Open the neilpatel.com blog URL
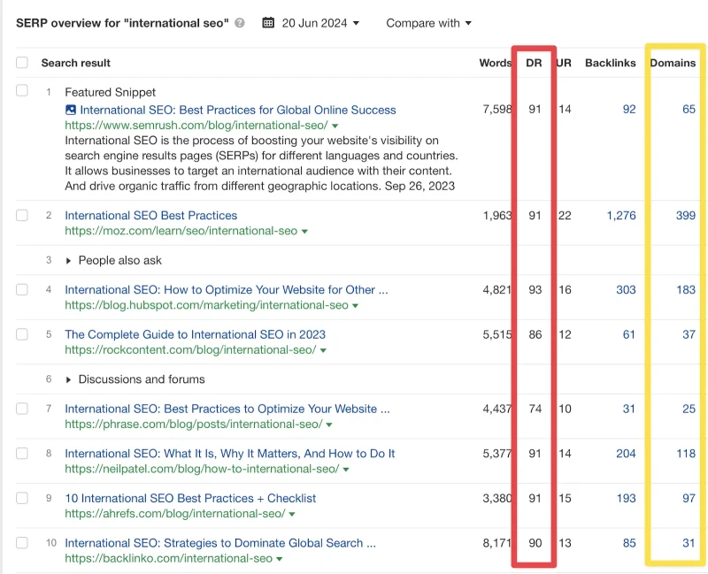 [202, 469]
